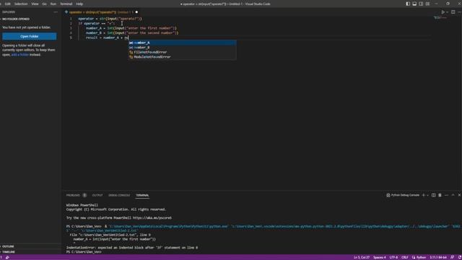
Task: Split the terminal panel
Action: tap(433, 195)
